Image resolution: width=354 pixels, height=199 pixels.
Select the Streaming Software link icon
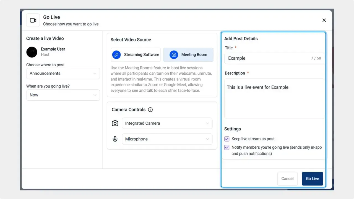[x=116, y=55]
